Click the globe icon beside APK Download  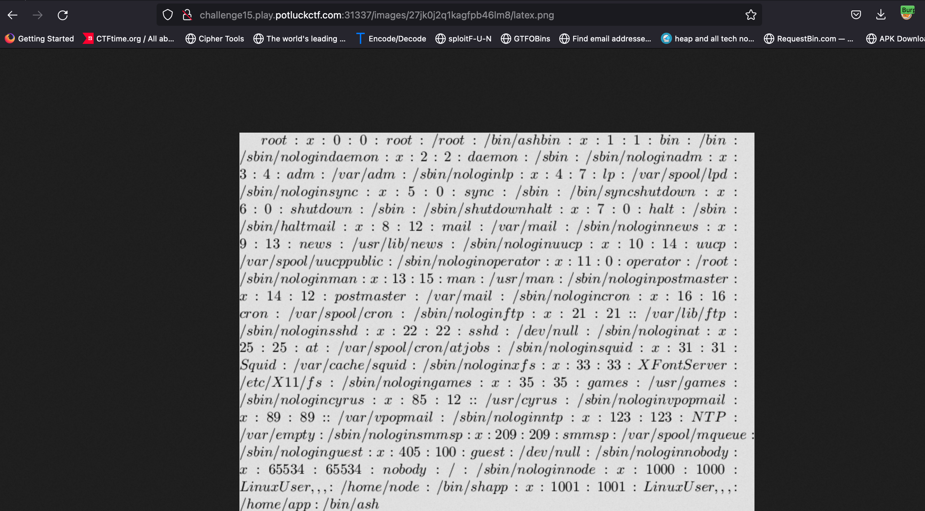pos(871,38)
